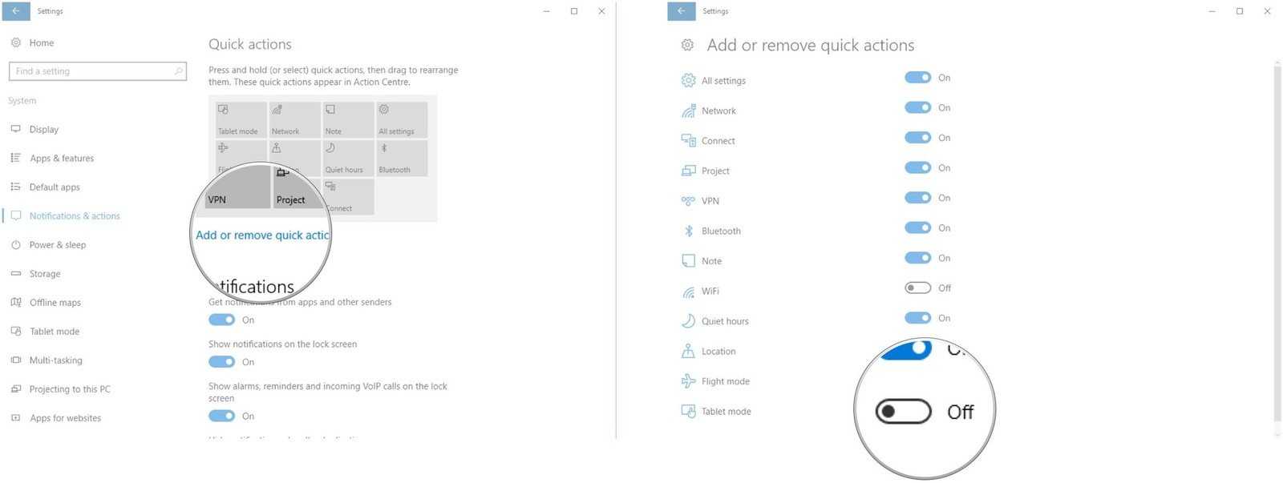Open Apps & features section
This screenshot has width=1283, height=483.
(62, 159)
